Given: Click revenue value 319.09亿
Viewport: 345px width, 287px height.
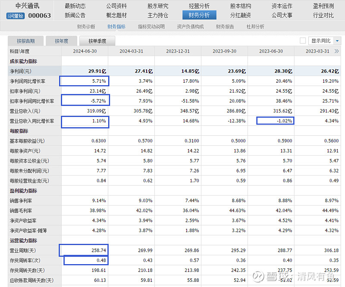Looking at the screenshot, I should [96, 111].
